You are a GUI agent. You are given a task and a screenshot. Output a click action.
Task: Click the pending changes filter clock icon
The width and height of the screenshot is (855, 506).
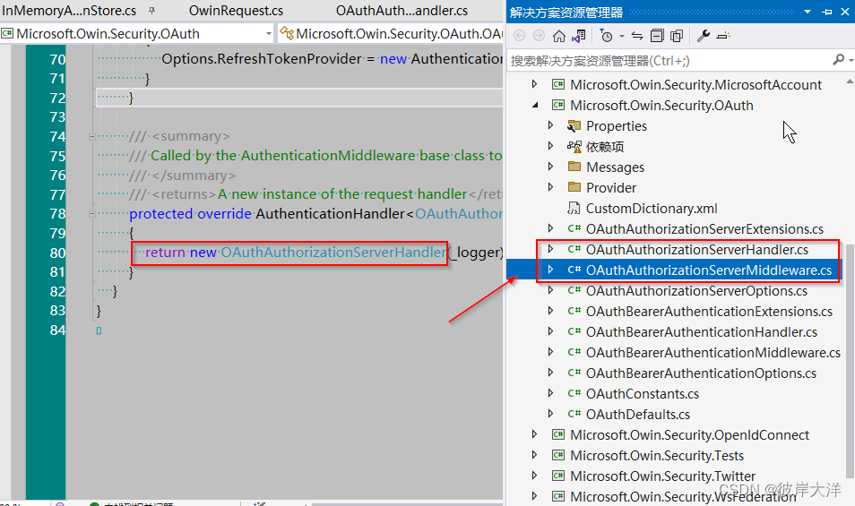pos(606,36)
